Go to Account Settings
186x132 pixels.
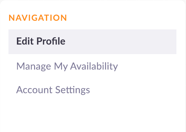tap(53, 90)
